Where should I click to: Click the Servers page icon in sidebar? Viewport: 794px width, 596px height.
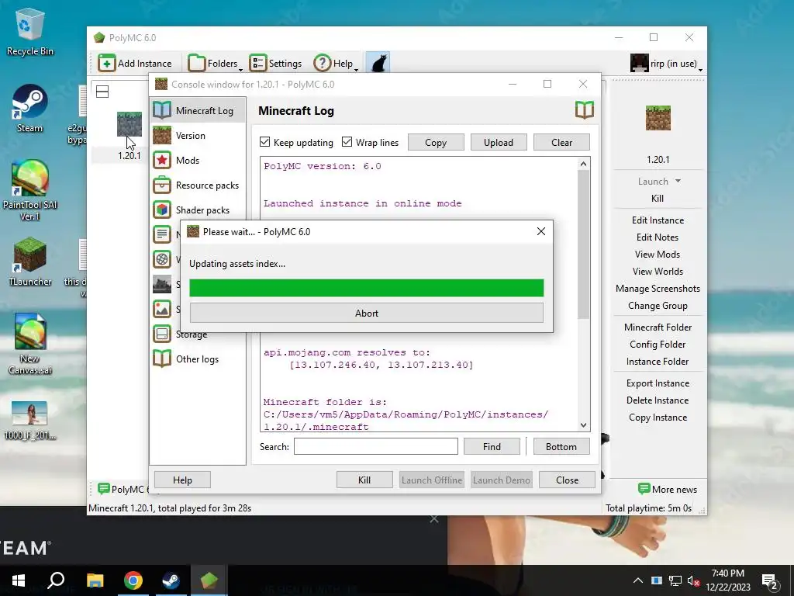(162, 284)
